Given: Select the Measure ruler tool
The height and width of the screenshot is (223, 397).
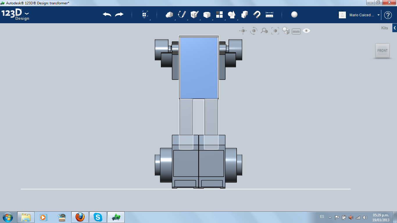Looking at the screenshot, I should [269, 15].
